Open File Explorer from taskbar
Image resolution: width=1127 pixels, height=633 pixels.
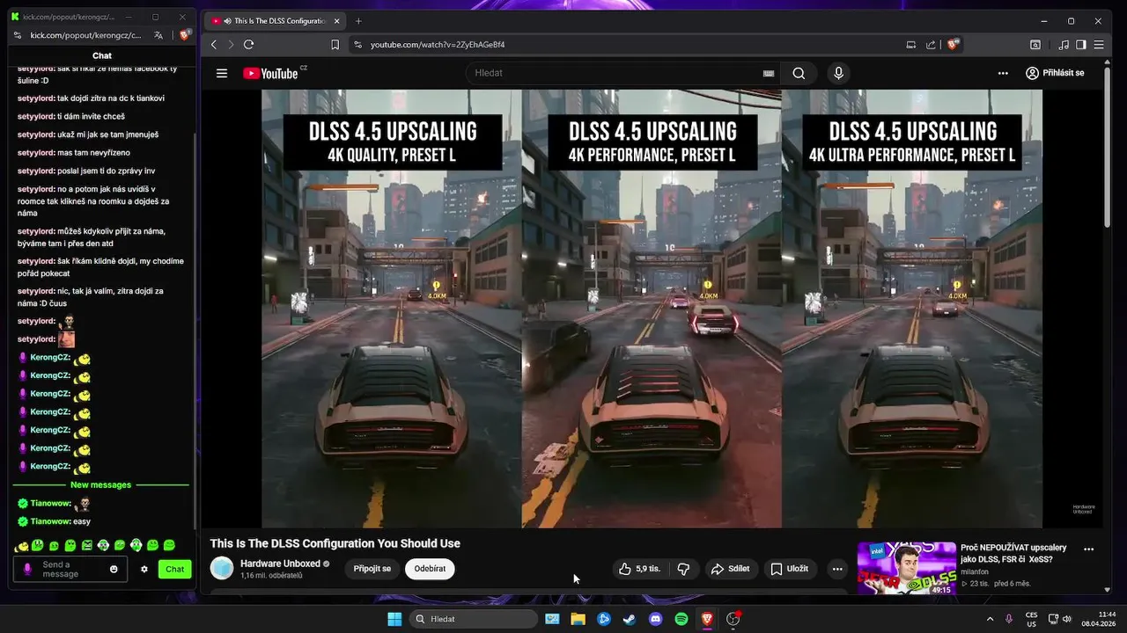[578, 619]
